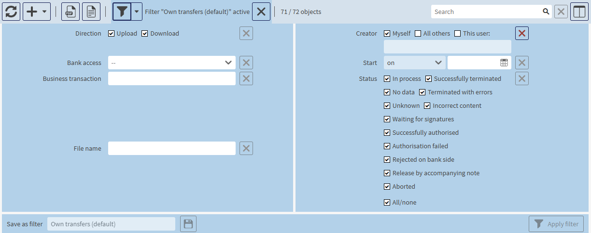This screenshot has height=233, width=591.
Task: Open the calendar picker for Start date
Action: [504, 63]
